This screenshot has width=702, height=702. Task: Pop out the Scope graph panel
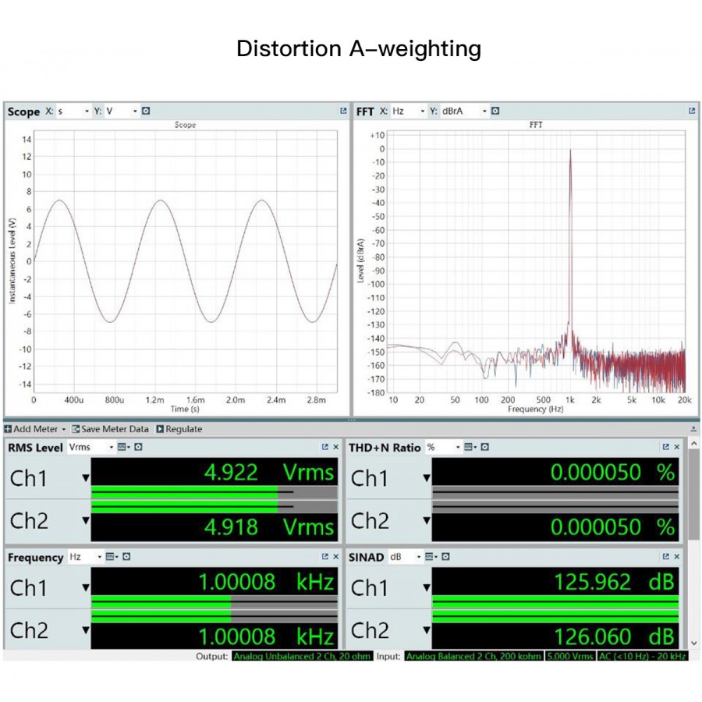(343, 112)
